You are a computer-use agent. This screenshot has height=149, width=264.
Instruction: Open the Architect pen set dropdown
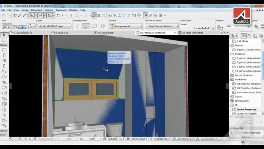pyautogui.click(x=116, y=139)
